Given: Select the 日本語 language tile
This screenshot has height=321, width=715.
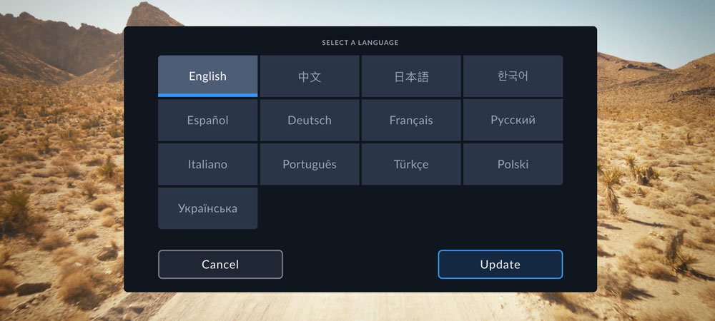Looking at the screenshot, I should pos(411,76).
